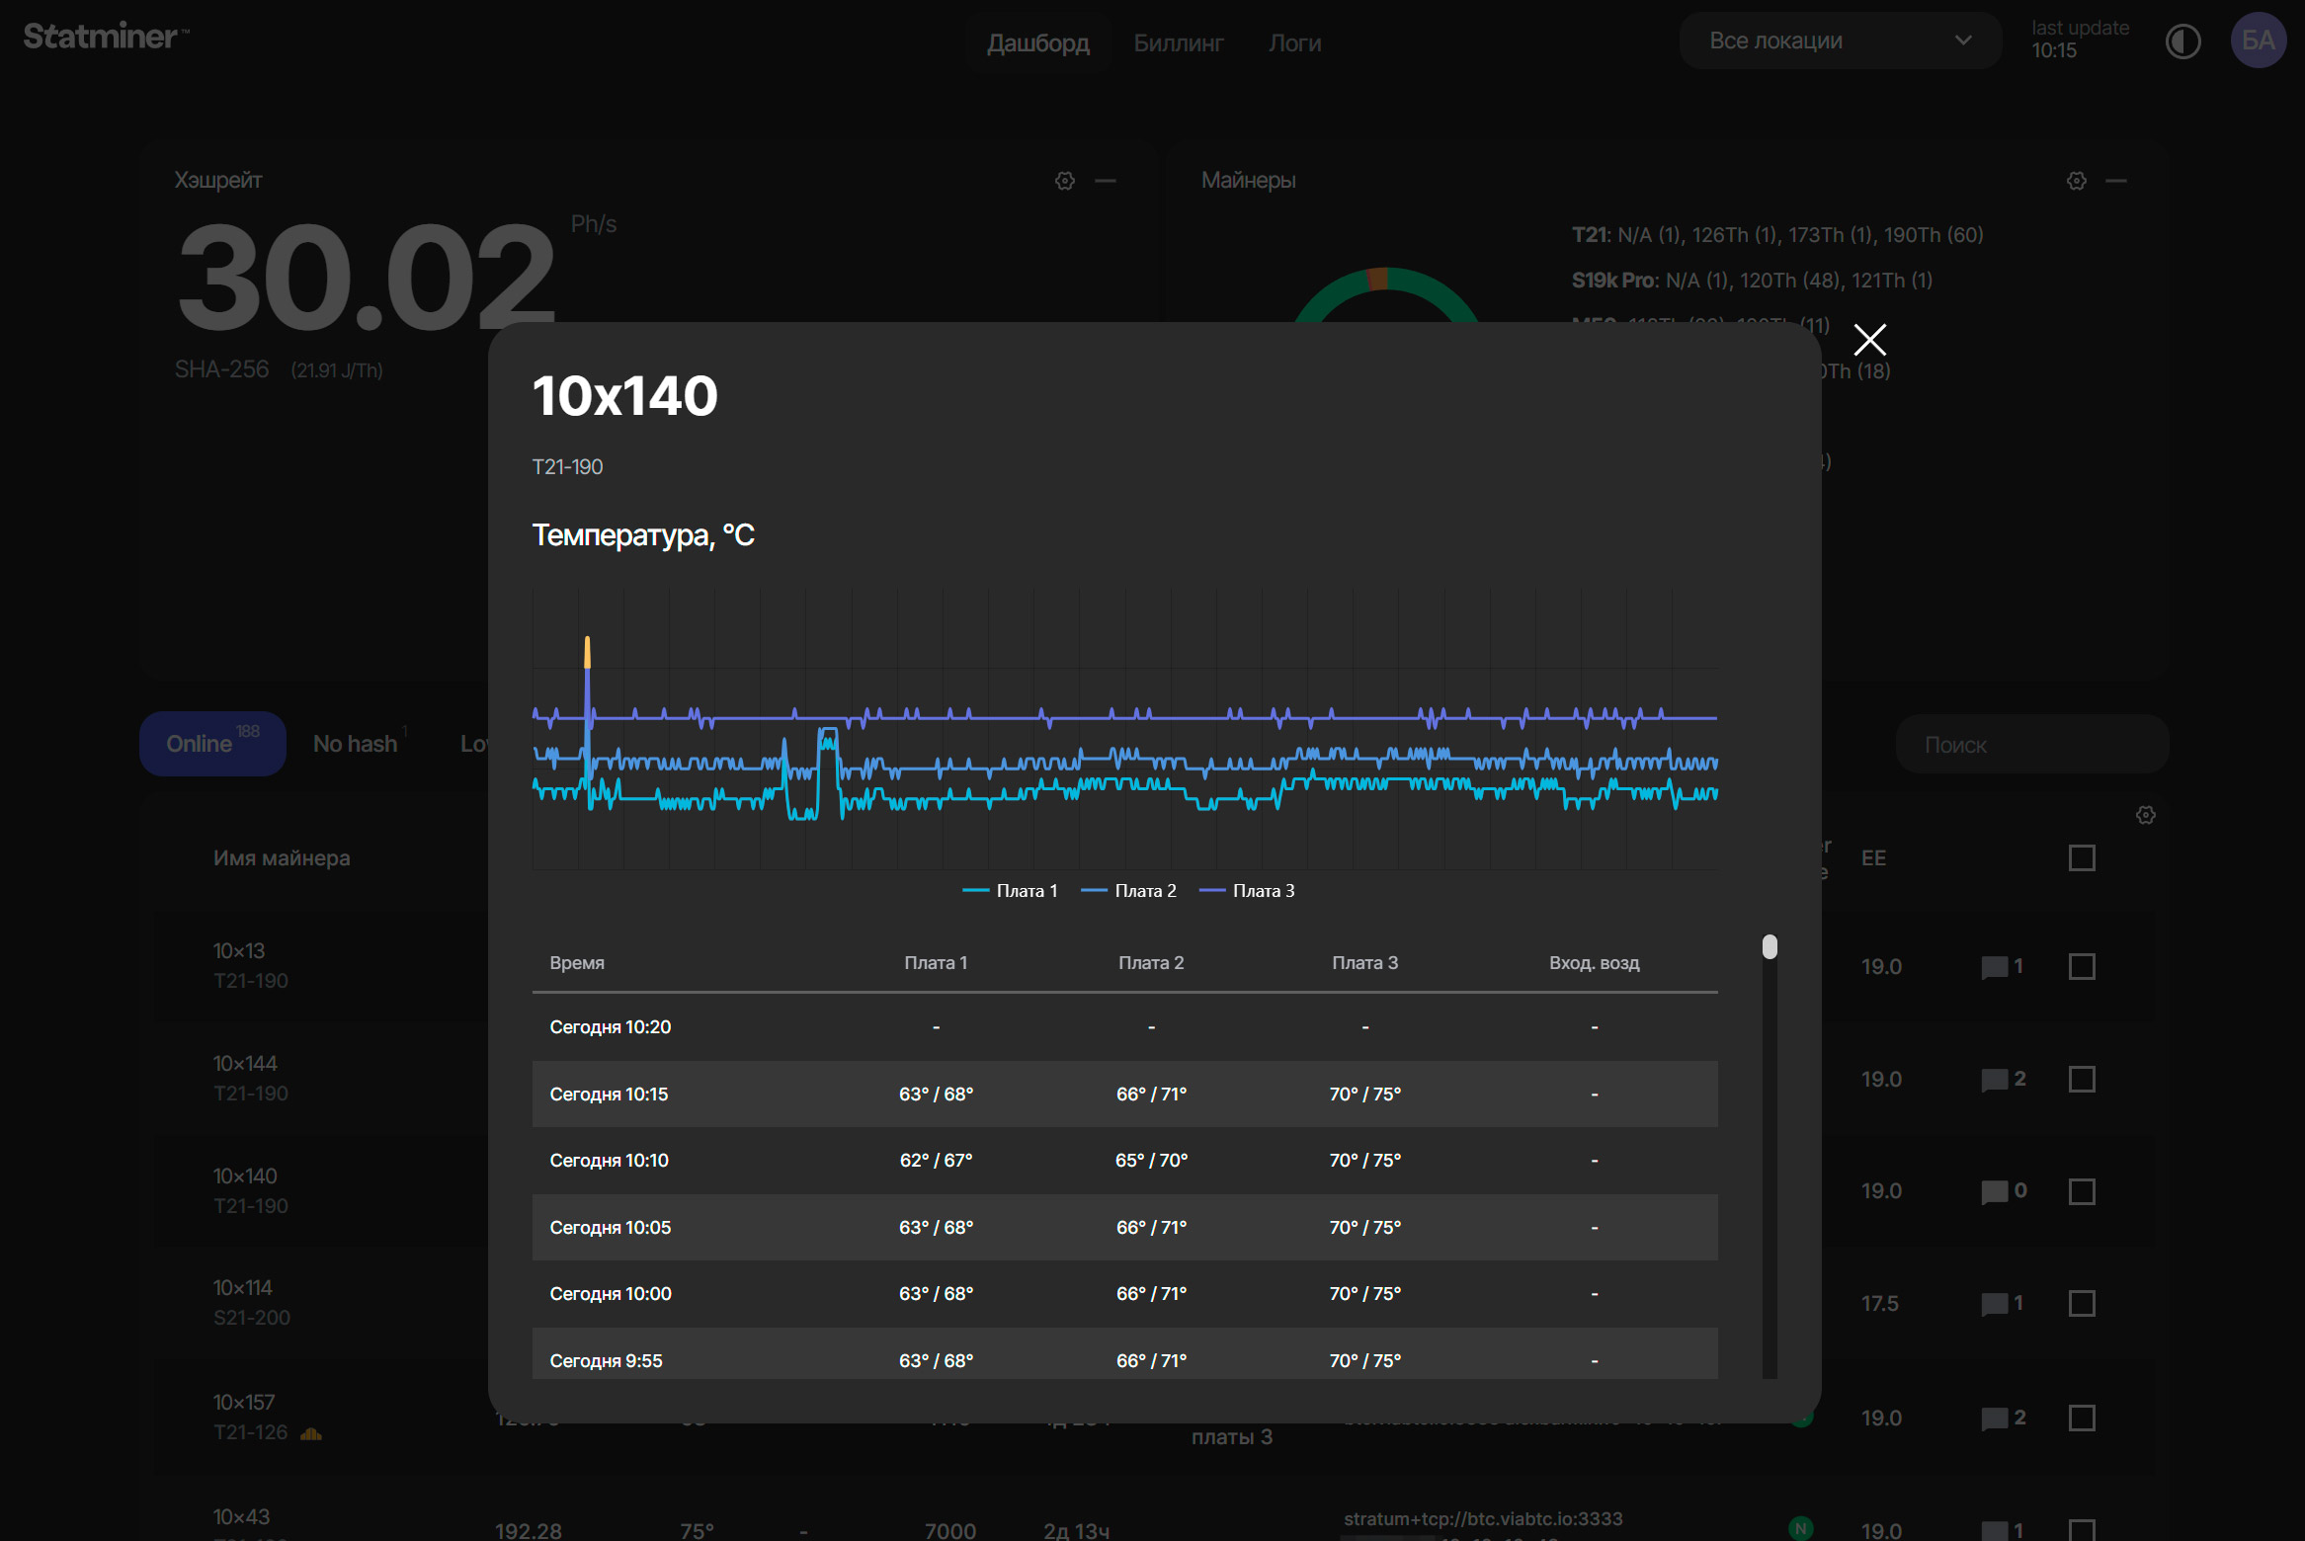
Task: Click the Время column header
Action: pyautogui.click(x=577, y=963)
